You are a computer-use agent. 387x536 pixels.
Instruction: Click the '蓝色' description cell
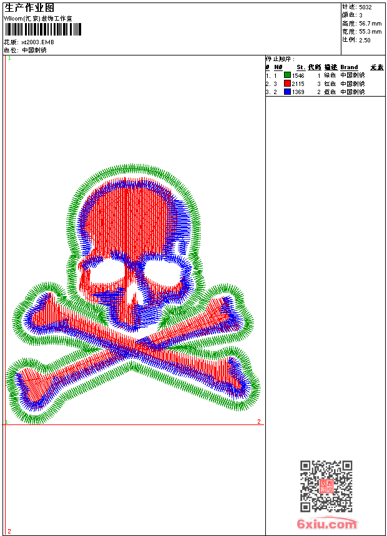(x=330, y=92)
